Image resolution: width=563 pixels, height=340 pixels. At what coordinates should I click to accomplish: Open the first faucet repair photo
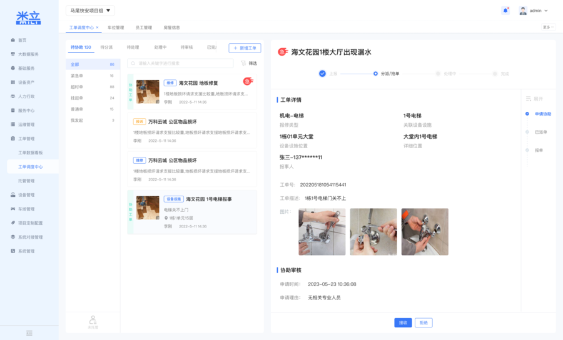tap(322, 232)
